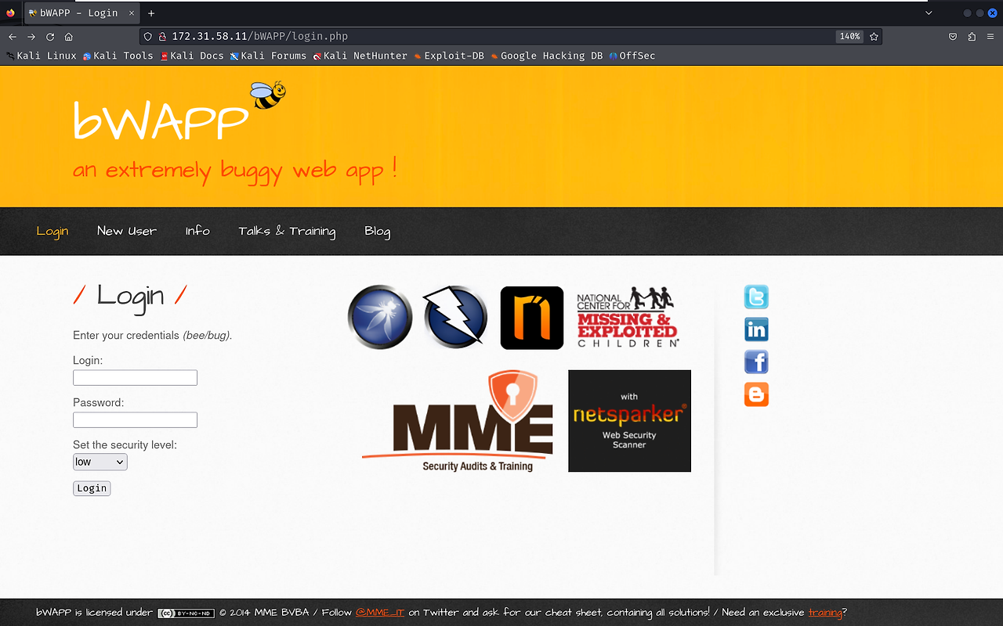Open the Exploit-DB bookmark
Viewport: 1003px width, 626px height.
click(449, 56)
